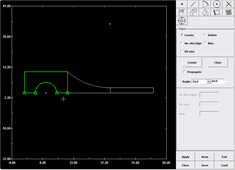Select the straight line tool
The image size is (235, 170).
point(193,4)
